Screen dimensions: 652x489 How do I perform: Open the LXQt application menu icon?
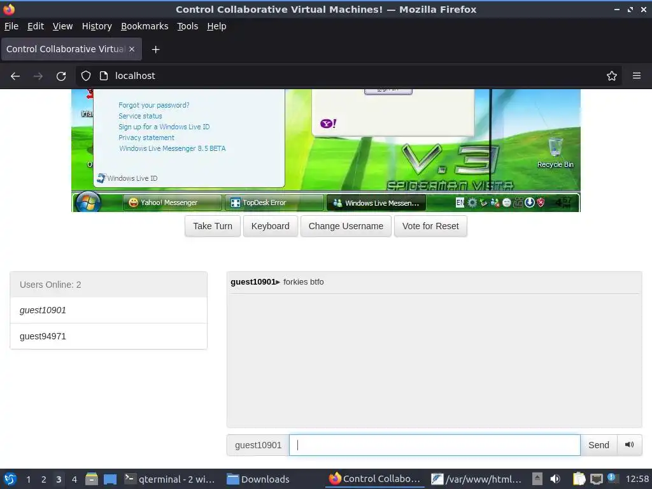click(x=10, y=479)
